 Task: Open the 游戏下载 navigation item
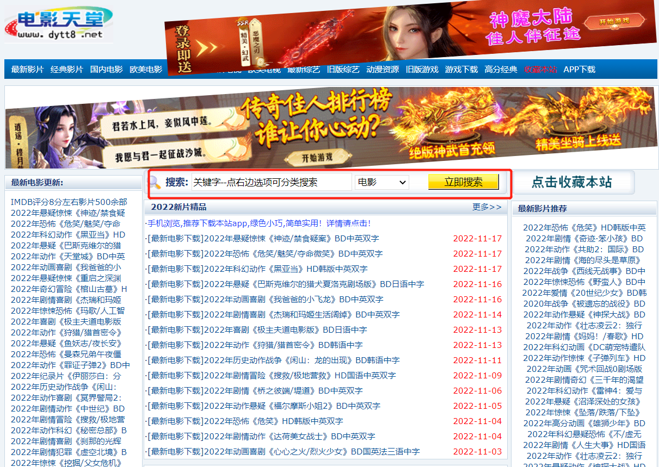tap(461, 70)
